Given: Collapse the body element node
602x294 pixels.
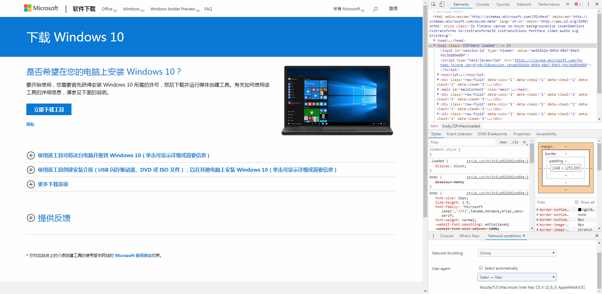Looking at the screenshot, I should [434, 45].
